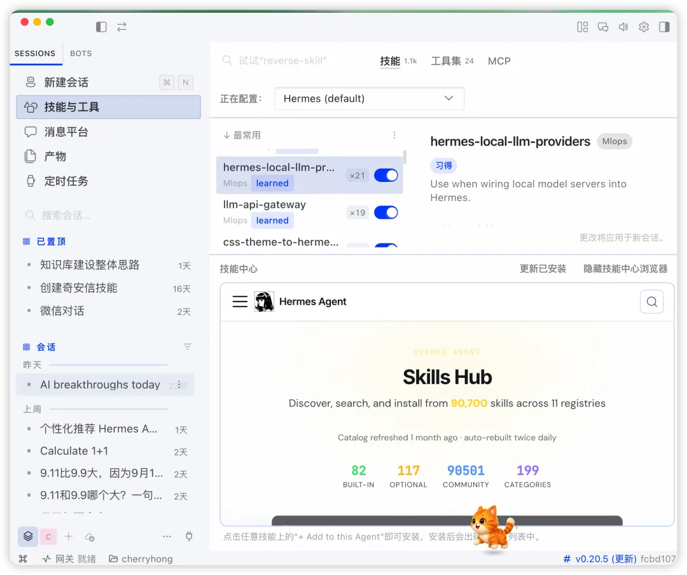687x575 pixels.
Task: Click the Skills Hub search icon button
Action: pos(651,301)
